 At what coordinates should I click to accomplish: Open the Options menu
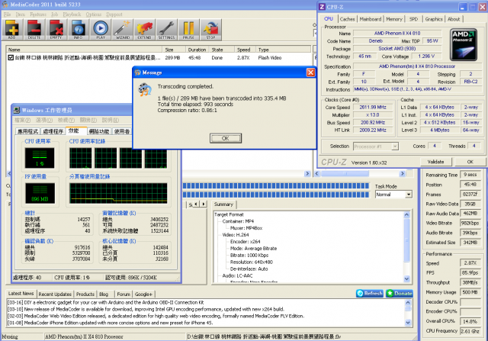tap(93, 14)
